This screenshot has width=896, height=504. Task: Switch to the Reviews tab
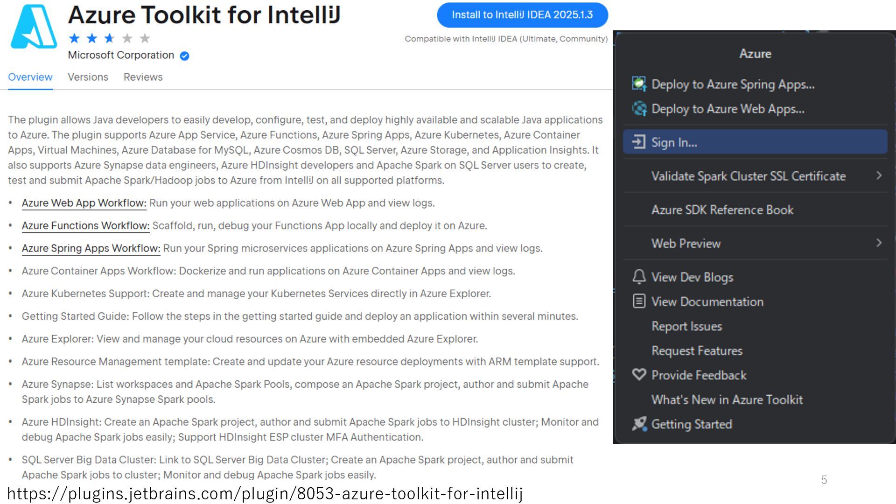point(143,77)
